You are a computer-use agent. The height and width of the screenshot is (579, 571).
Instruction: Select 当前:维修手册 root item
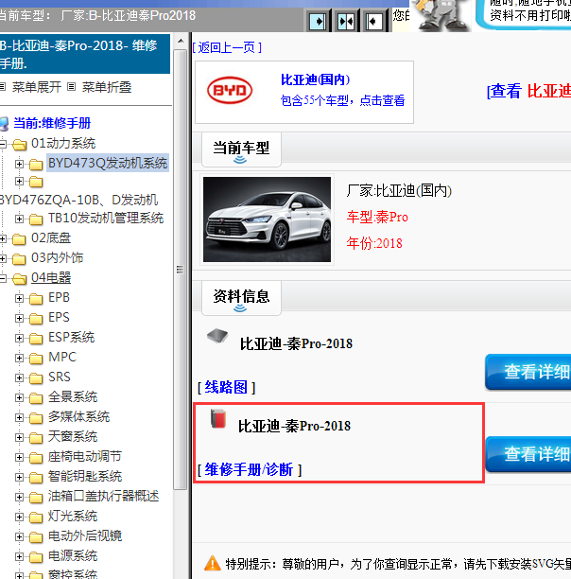52,123
